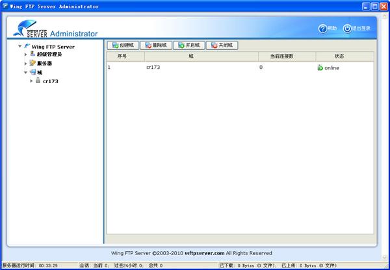Click the cr173 domain icon in tree
The height and width of the screenshot is (270, 390).
coord(38,80)
